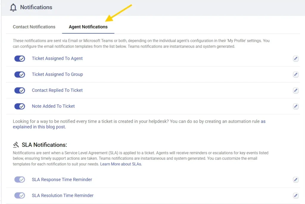This screenshot has width=305, height=204.
Task: Click the SLA Notifications gavel icon
Action: [16, 145]
